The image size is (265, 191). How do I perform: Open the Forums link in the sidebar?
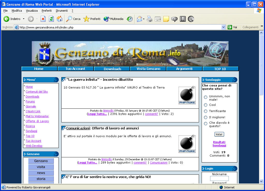[30, 101]
